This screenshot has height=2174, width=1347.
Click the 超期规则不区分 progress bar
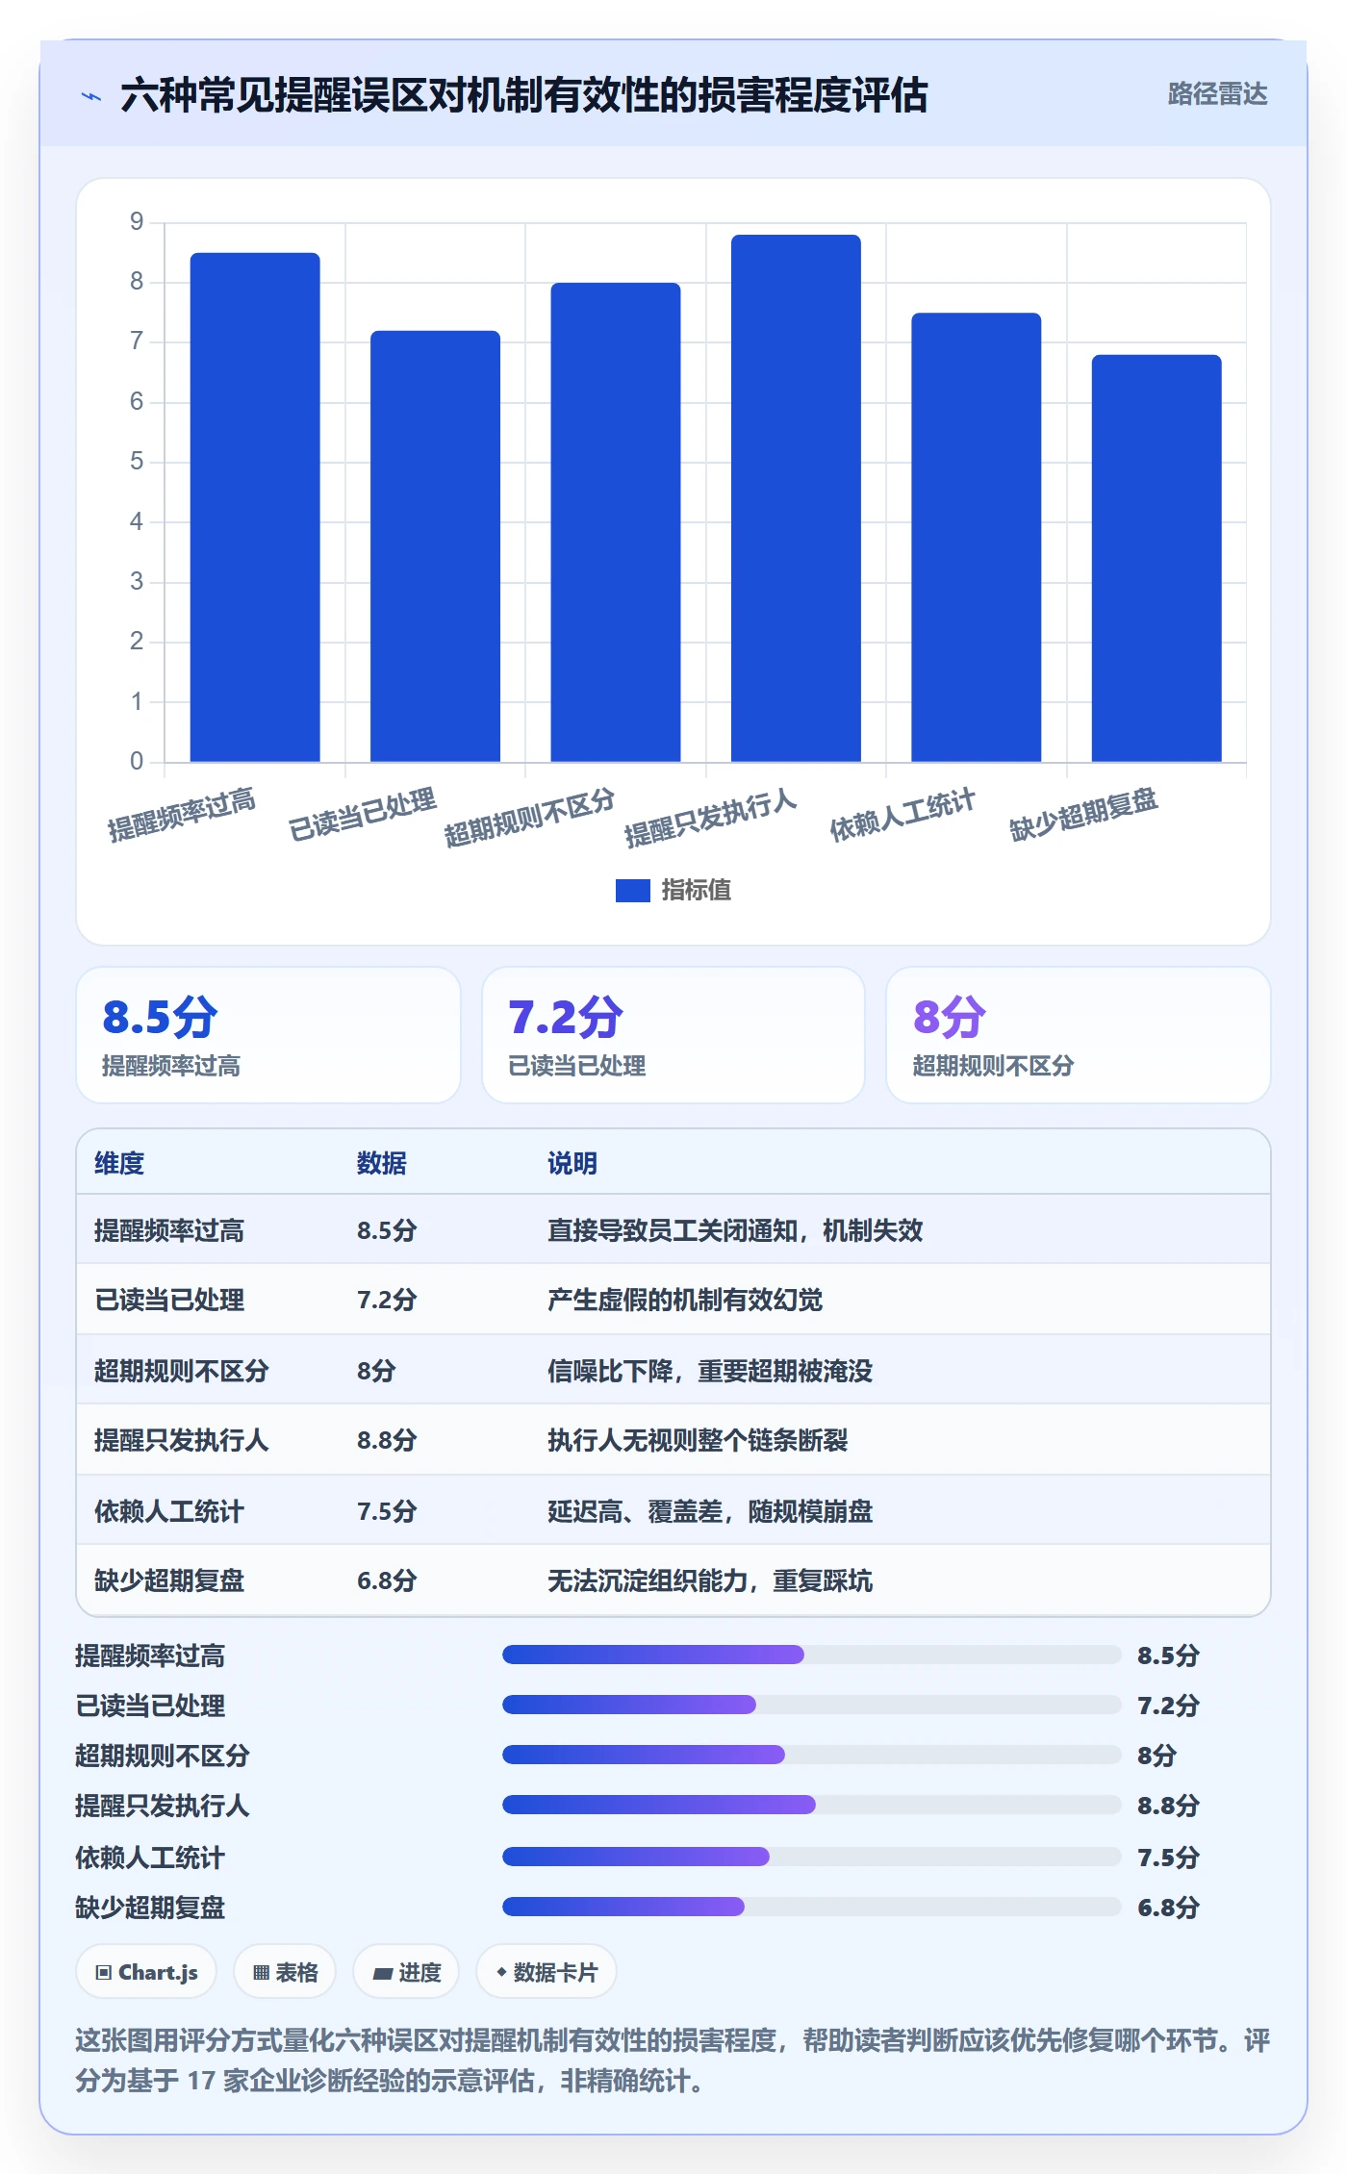click(812, 1755)
